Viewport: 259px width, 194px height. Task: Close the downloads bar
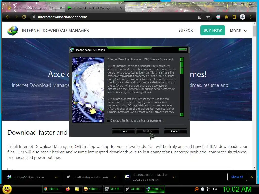(252, 177)
